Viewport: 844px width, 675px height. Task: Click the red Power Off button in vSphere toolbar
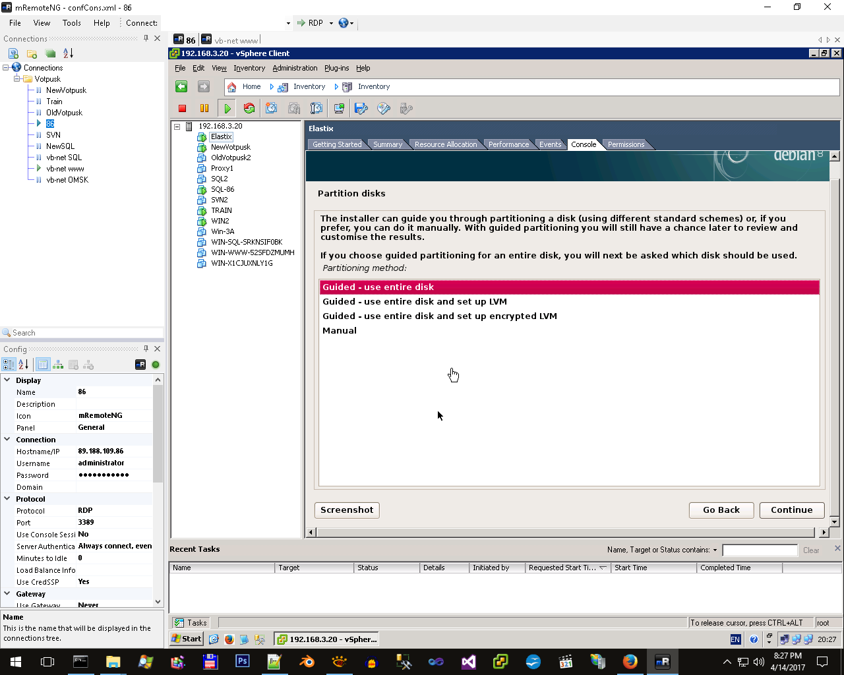183,109
